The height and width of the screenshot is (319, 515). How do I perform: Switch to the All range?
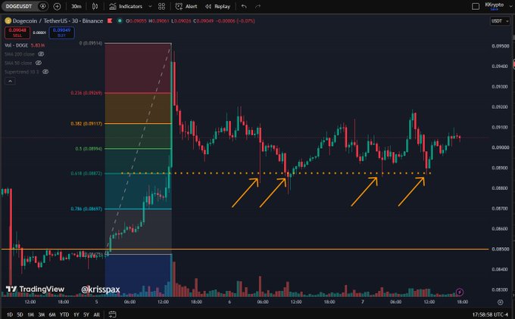pos(97,314)
